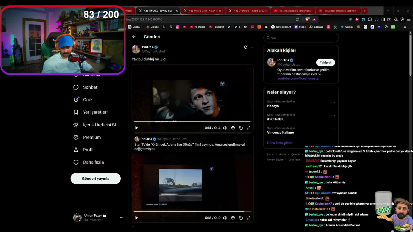Open Yer İşaretleri bookmarks
This screenshot has width=413, height=232.
(90, 112)
